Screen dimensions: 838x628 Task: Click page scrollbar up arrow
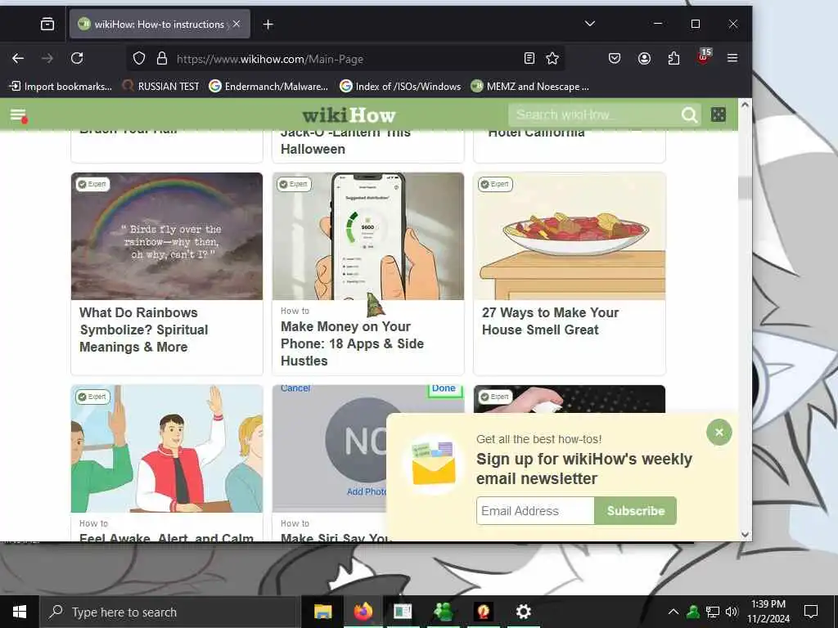745,105
